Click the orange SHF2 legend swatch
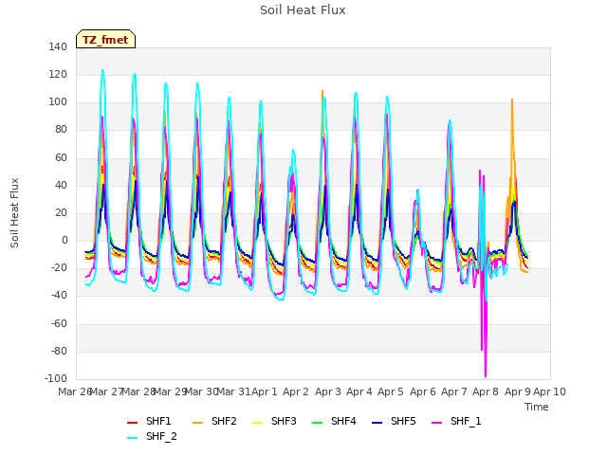The image size is (607, 455). pos(197,423)
